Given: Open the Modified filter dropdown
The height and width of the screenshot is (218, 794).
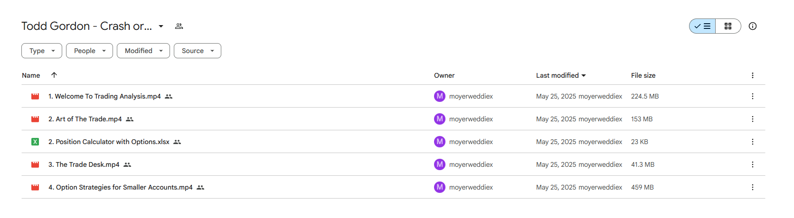Looking at the screenshot, I should point(143,51).
